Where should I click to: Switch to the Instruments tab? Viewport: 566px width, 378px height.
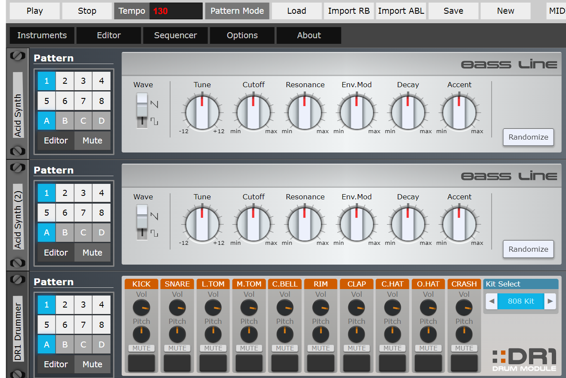tap(42, 36)
